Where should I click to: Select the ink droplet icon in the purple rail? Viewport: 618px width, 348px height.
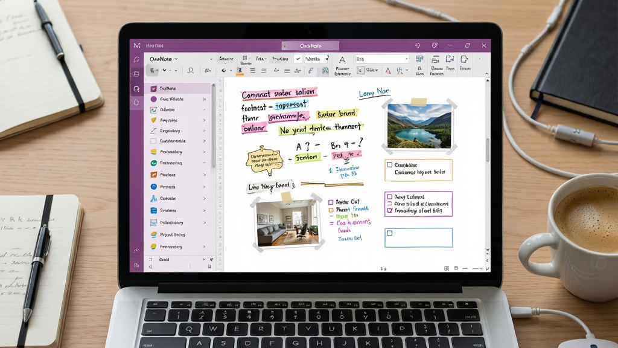[136, 103]
